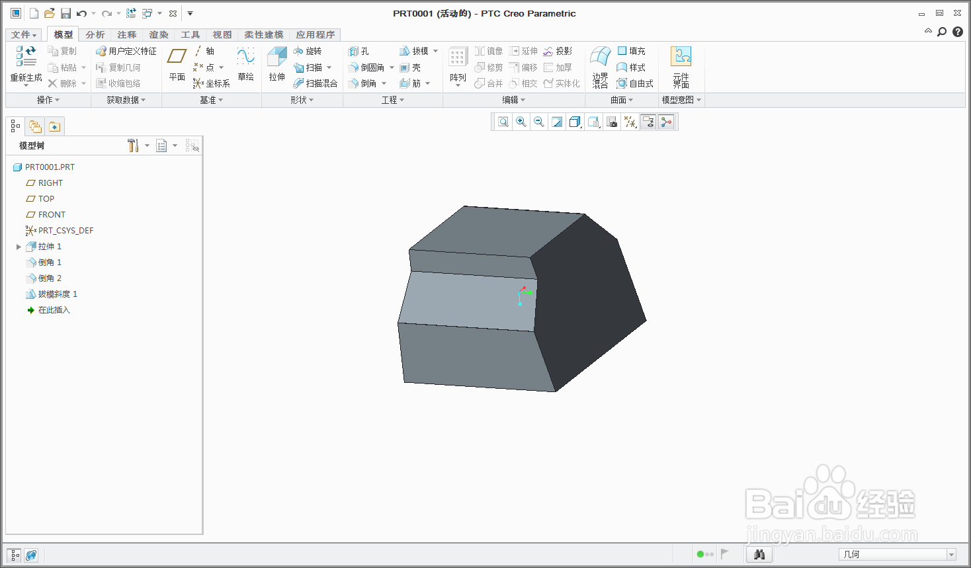Screen dimensions: 971x568
Task: Switch to the 应用程序 tab
Action: pyautogui.click(x=316, y=34)
